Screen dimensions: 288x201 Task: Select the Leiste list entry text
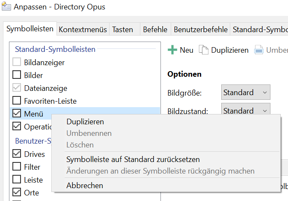(33, 180)
